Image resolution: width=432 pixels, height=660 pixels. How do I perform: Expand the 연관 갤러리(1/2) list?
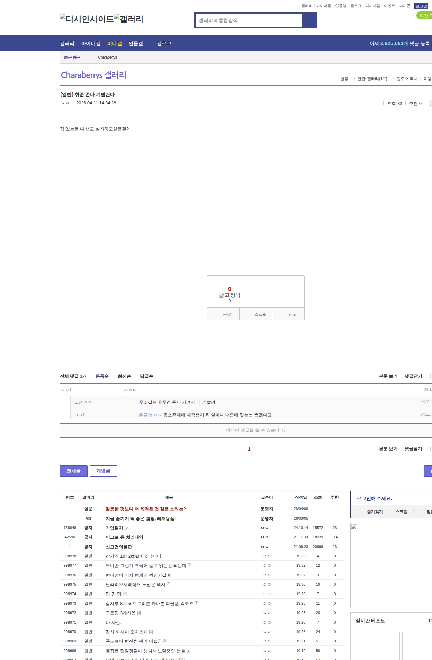[x=372, y=79]
